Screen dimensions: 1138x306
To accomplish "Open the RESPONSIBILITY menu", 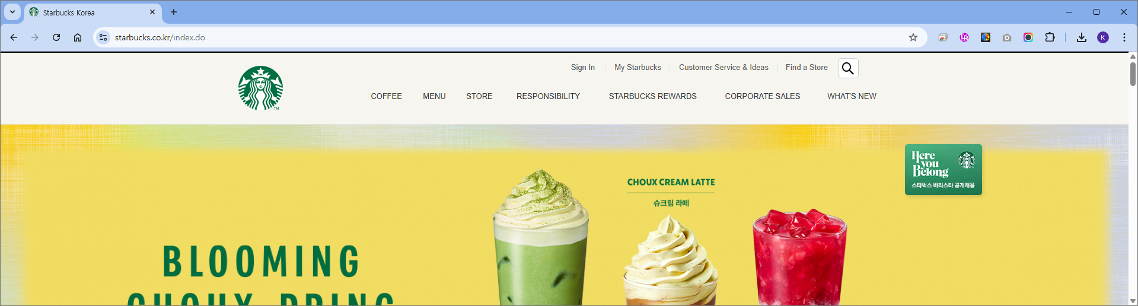I will [x=548, y=96].
